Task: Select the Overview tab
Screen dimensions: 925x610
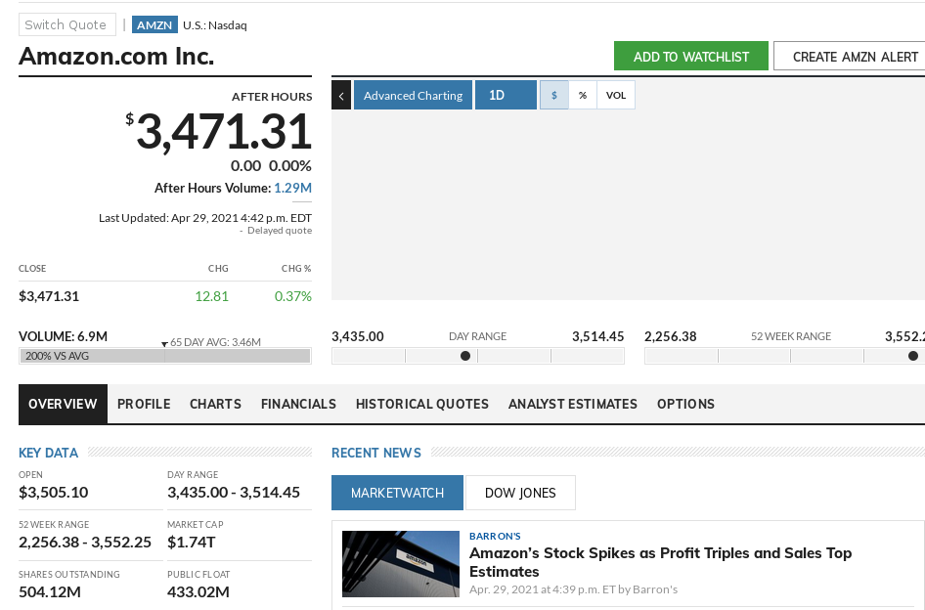Action: point(63,404)
